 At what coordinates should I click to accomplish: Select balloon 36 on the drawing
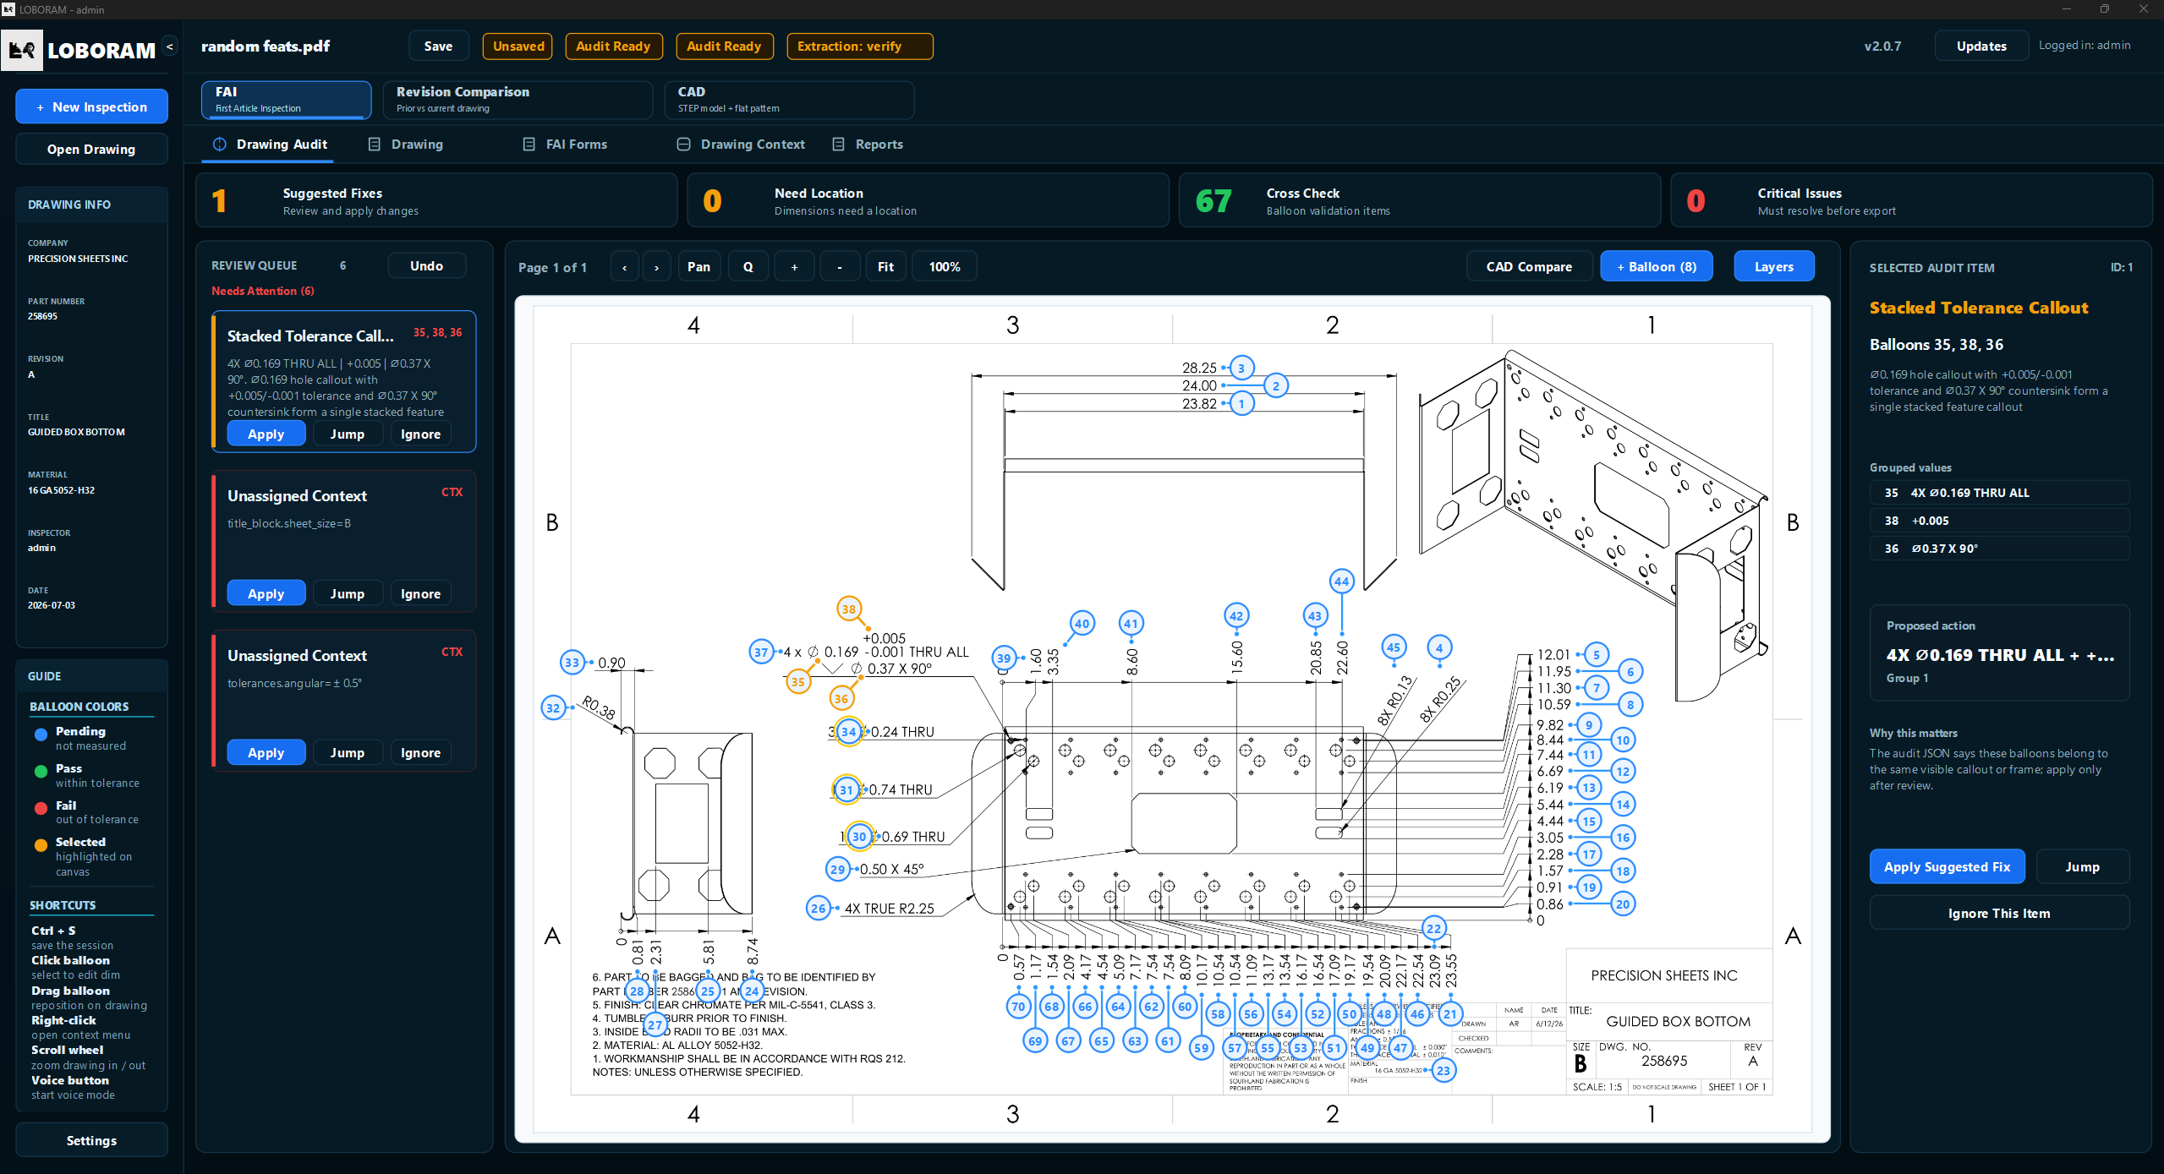click(x=841, y=699)
